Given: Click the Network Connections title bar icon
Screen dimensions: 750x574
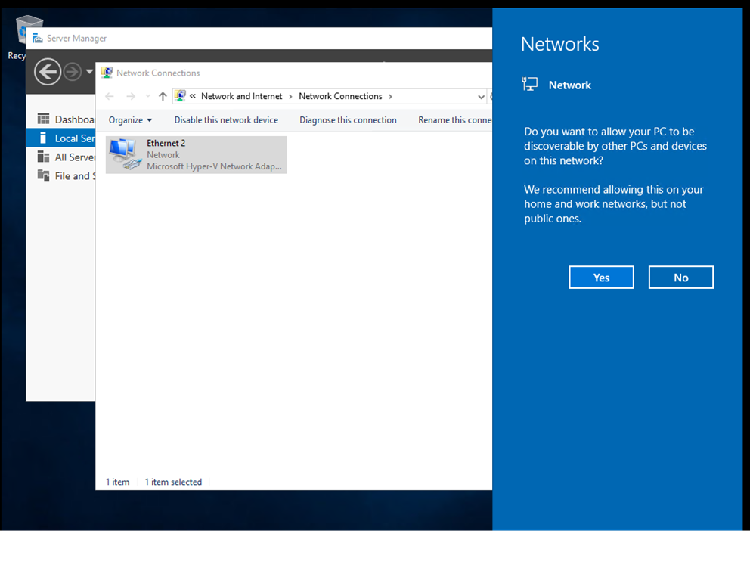Looking at the screenshot, I should [107, 73].
